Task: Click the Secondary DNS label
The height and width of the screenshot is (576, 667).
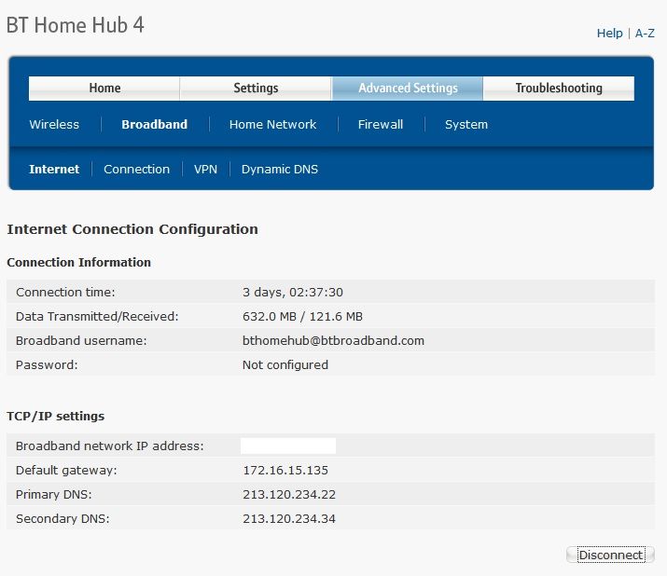Action: tap(63, 518)
